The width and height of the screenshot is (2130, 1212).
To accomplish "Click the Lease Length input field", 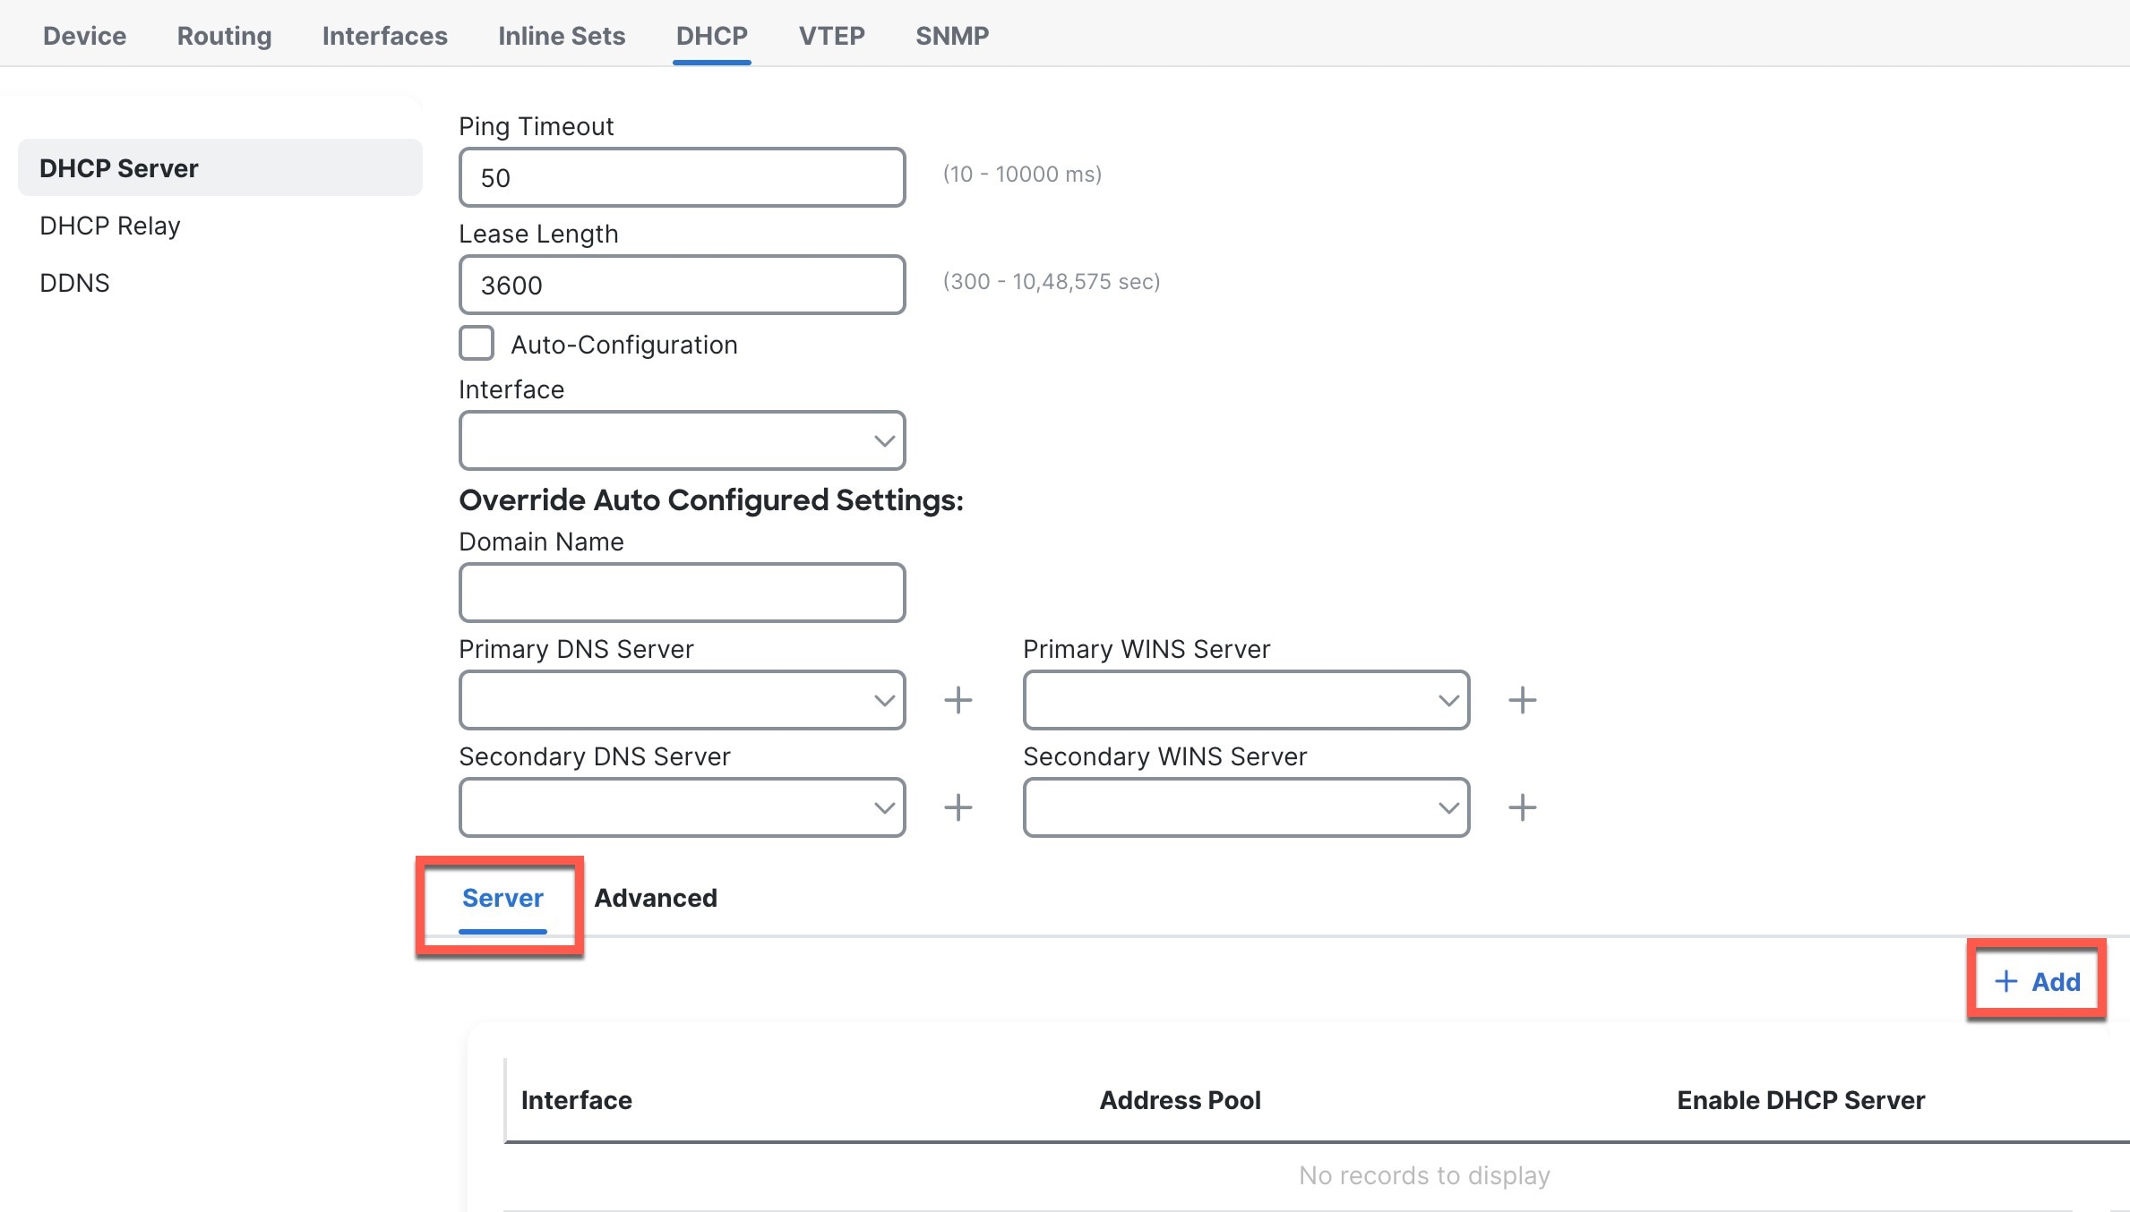I will [681, 285].
